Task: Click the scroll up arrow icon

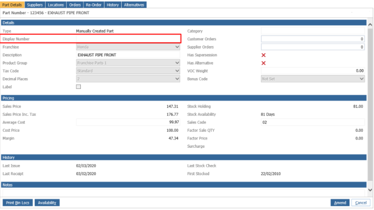Action: click(370, 24)
